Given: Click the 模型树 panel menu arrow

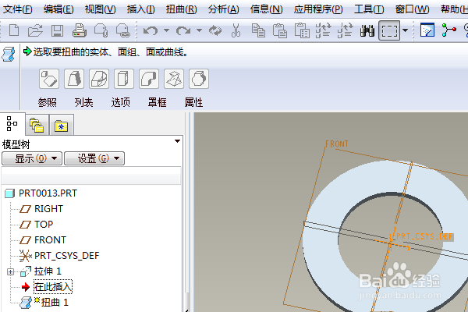Looking at the screenshot, I should tap(177, 141).
